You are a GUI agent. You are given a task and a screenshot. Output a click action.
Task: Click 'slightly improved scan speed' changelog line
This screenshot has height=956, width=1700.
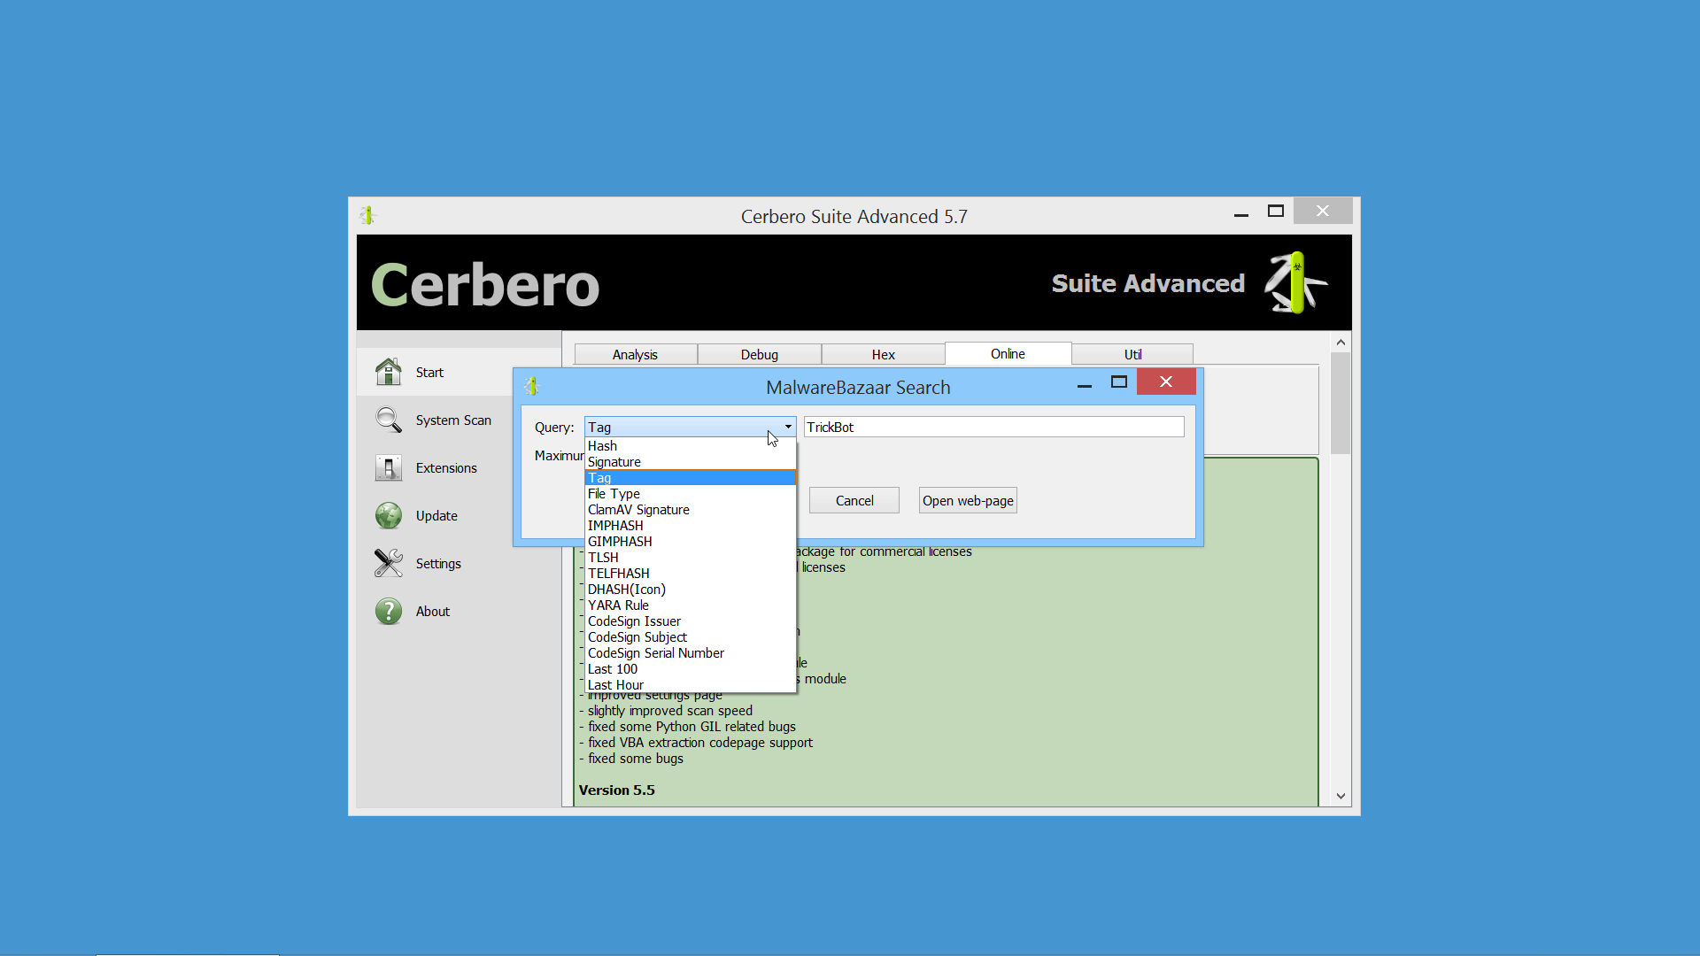click(669, 711)
